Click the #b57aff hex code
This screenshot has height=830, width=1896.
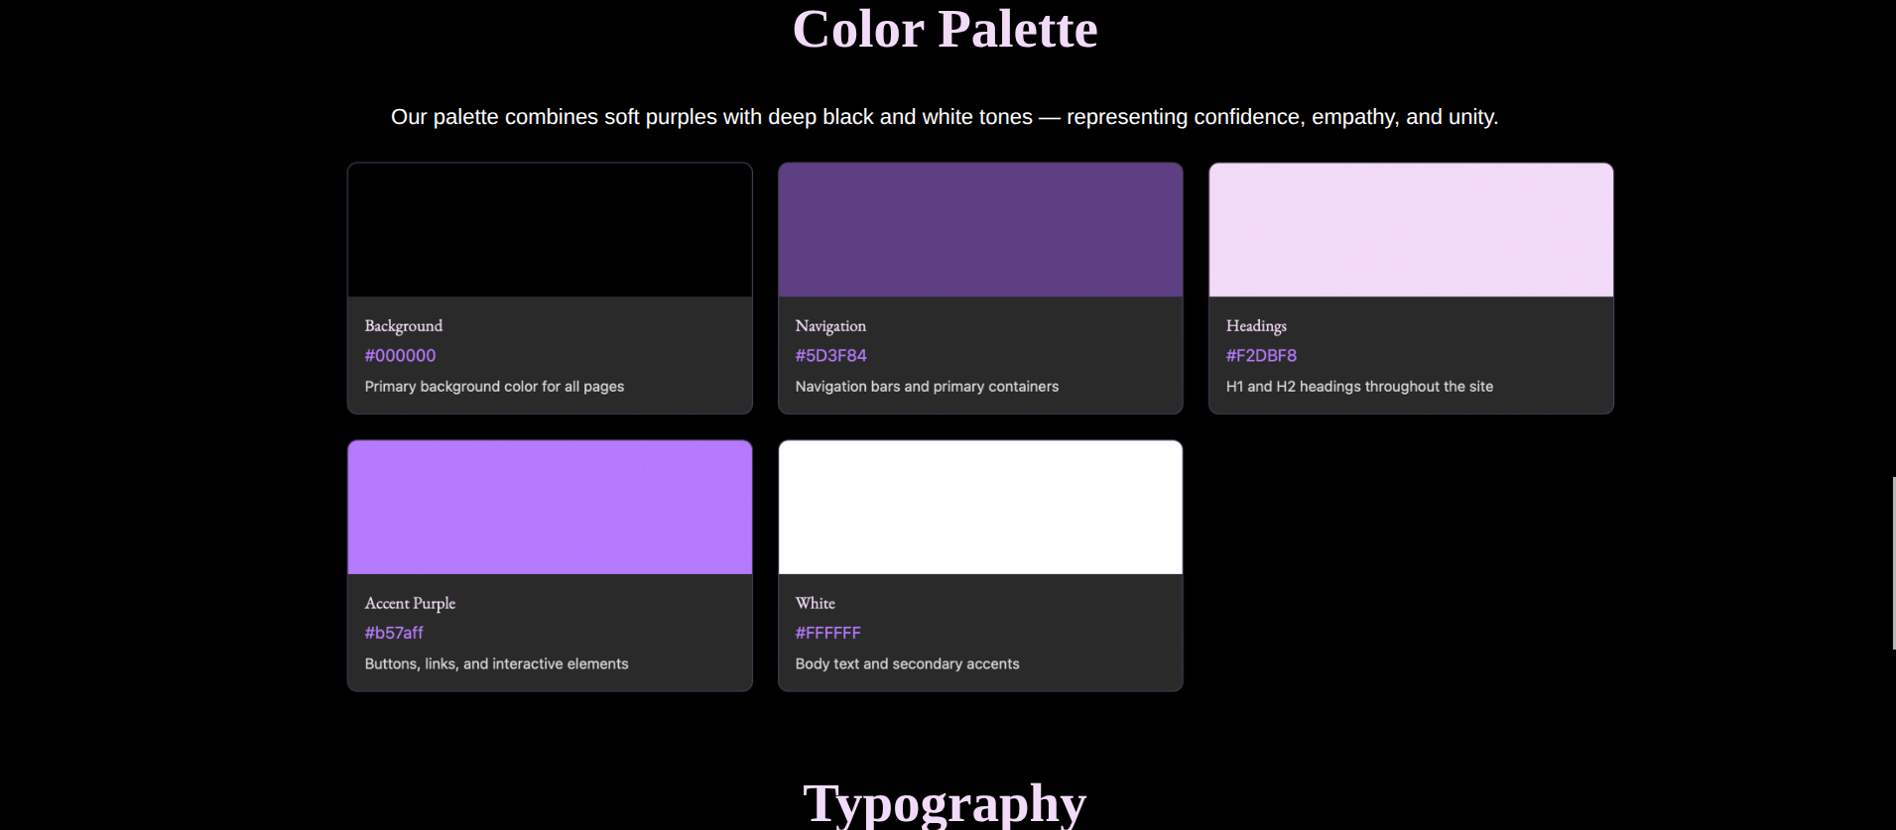pos(394,633)
